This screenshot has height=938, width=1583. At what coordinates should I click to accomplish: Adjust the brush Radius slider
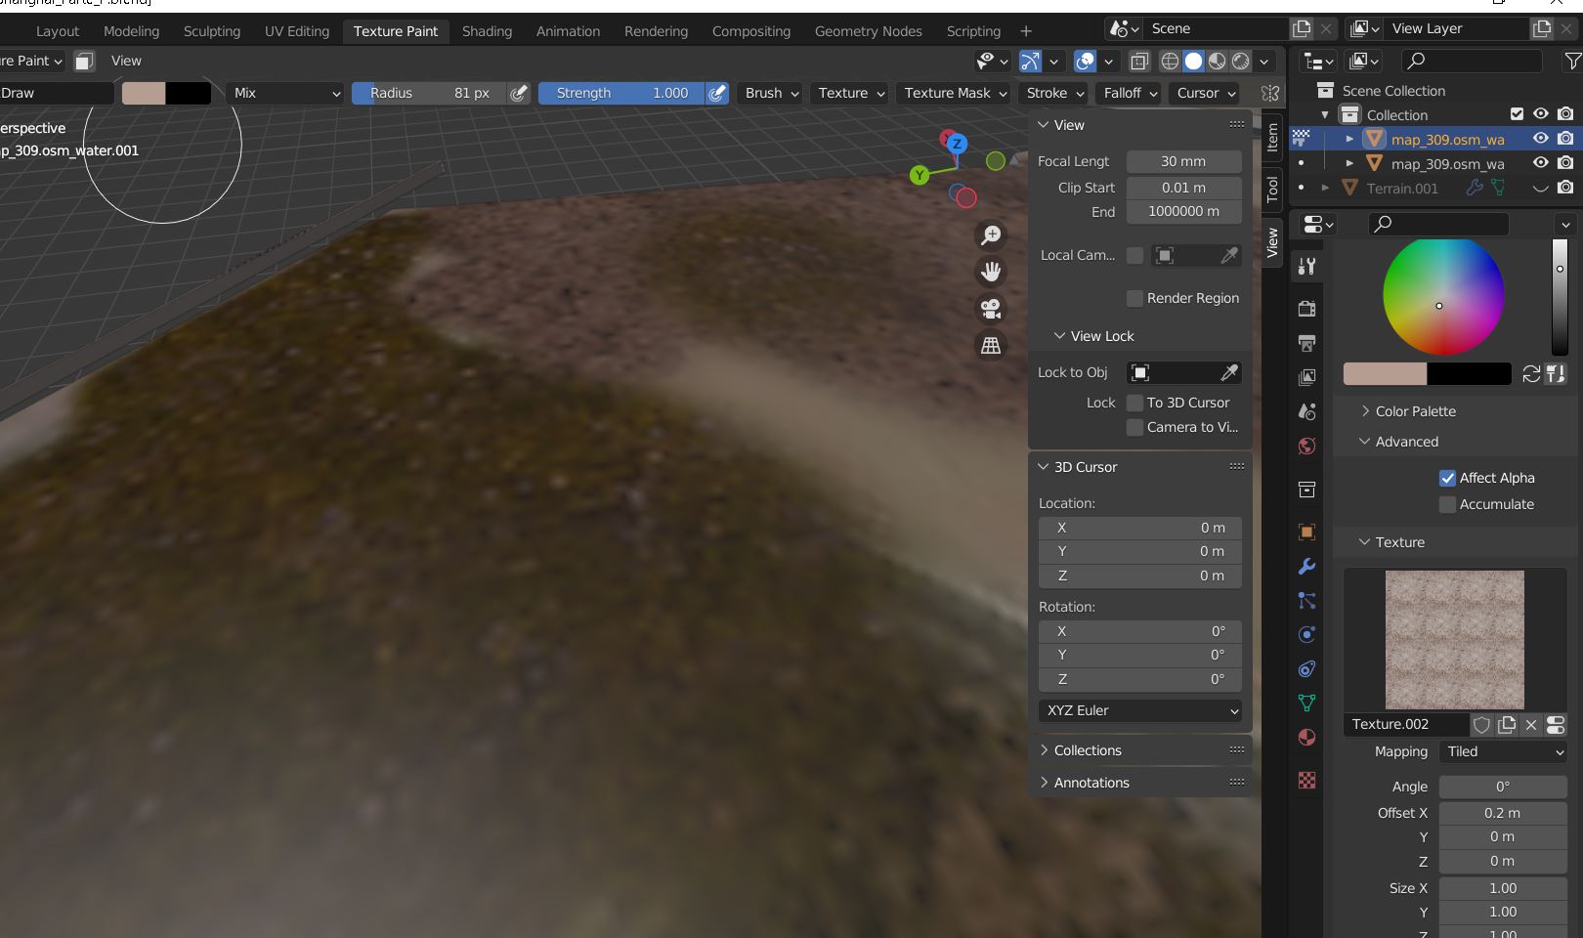428,93
